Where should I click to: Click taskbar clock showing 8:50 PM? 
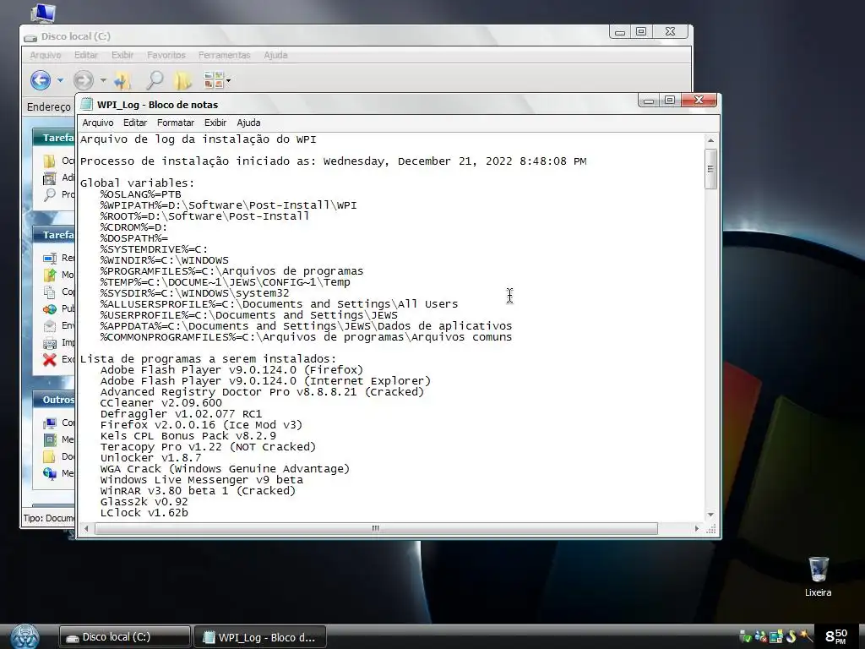[836, 636]
